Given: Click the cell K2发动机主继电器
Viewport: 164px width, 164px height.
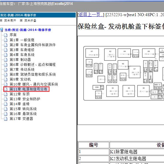Looking at the screenshot, I should click(137, 159).
